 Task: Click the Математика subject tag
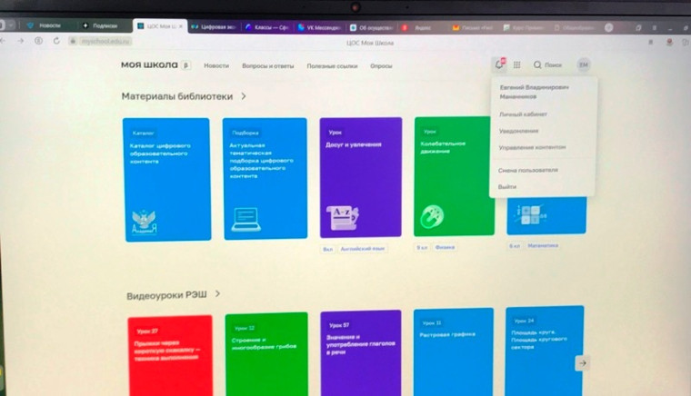[x=543, y=245]
